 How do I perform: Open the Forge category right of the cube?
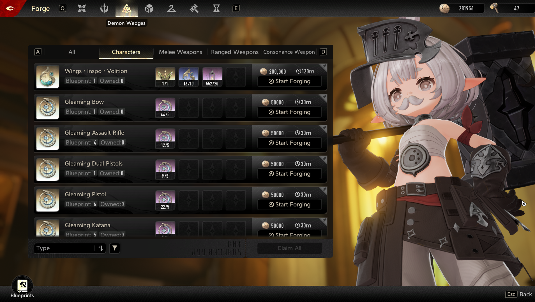[172, 8]
